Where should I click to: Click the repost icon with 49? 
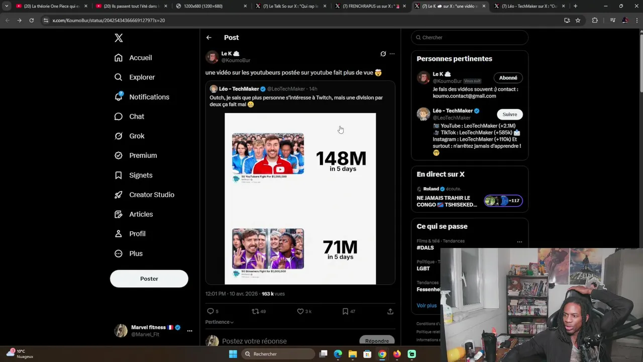(x=255, y=311)
